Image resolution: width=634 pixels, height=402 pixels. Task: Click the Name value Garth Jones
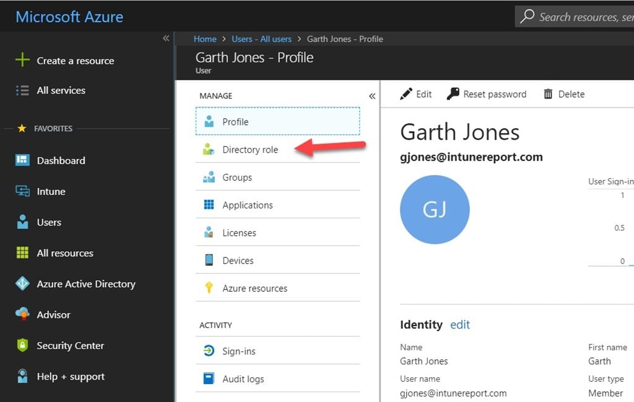tap(423, 361)
